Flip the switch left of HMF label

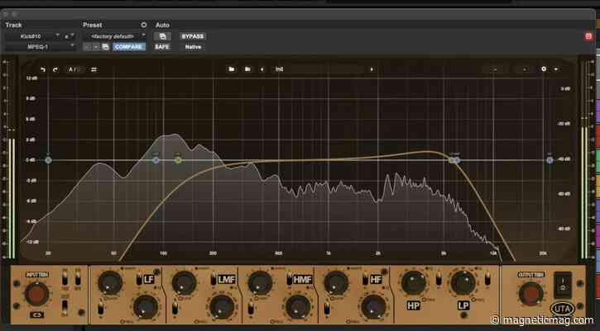(x=289, y=280)
